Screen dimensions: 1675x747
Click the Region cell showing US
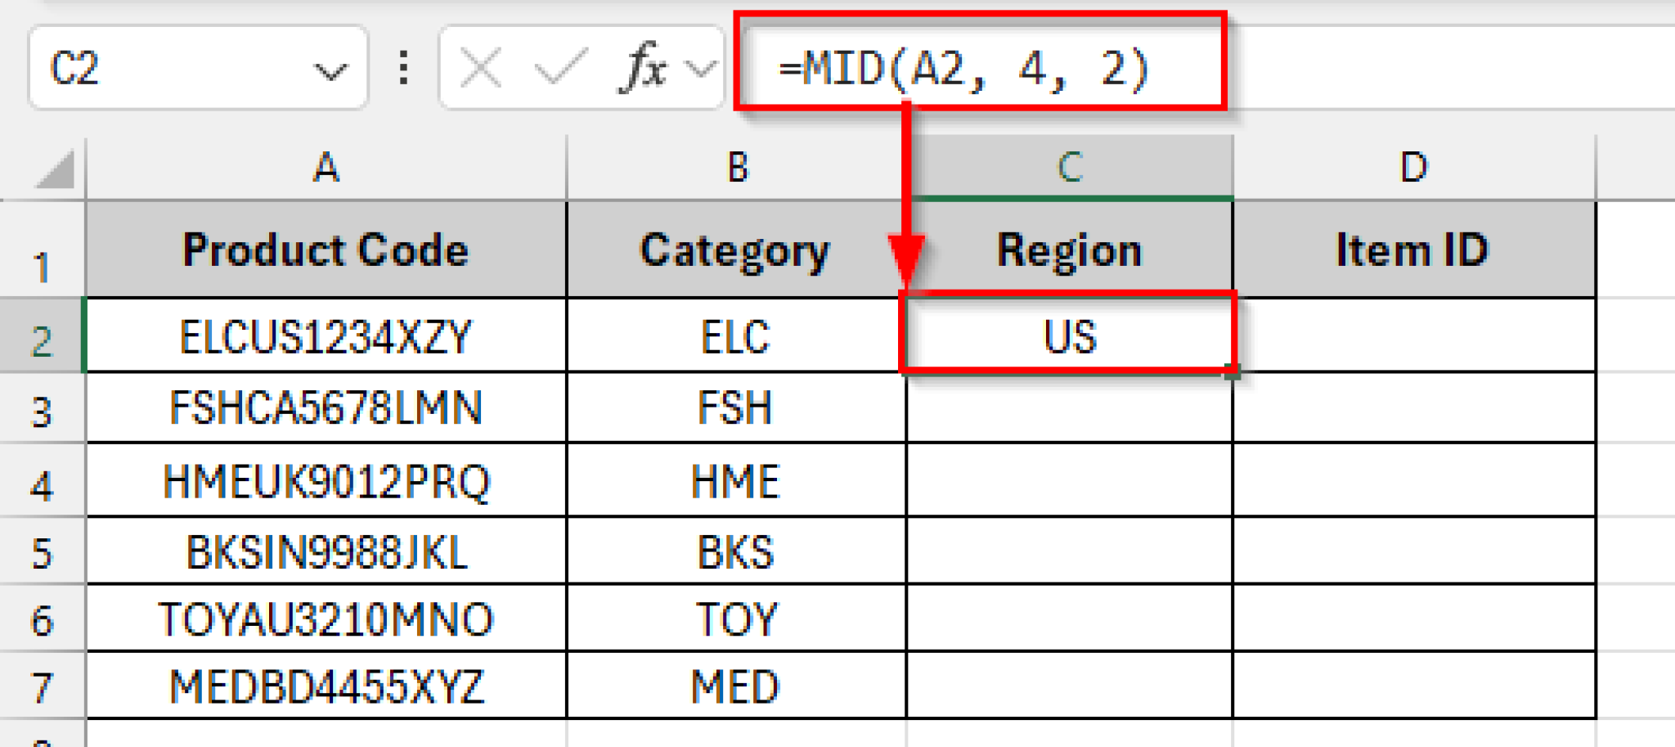[1069, 335]
